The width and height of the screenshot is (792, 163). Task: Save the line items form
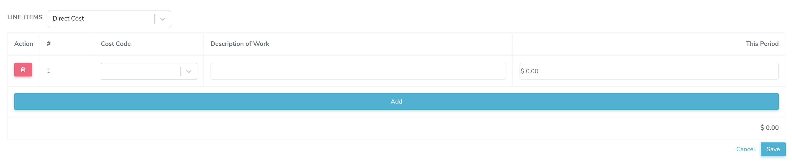pos(773,149)
